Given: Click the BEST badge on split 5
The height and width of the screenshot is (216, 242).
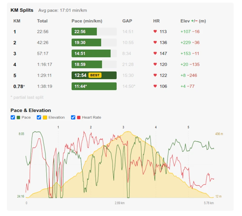Looking at the screenshot, I should click(x=95, y=75).
